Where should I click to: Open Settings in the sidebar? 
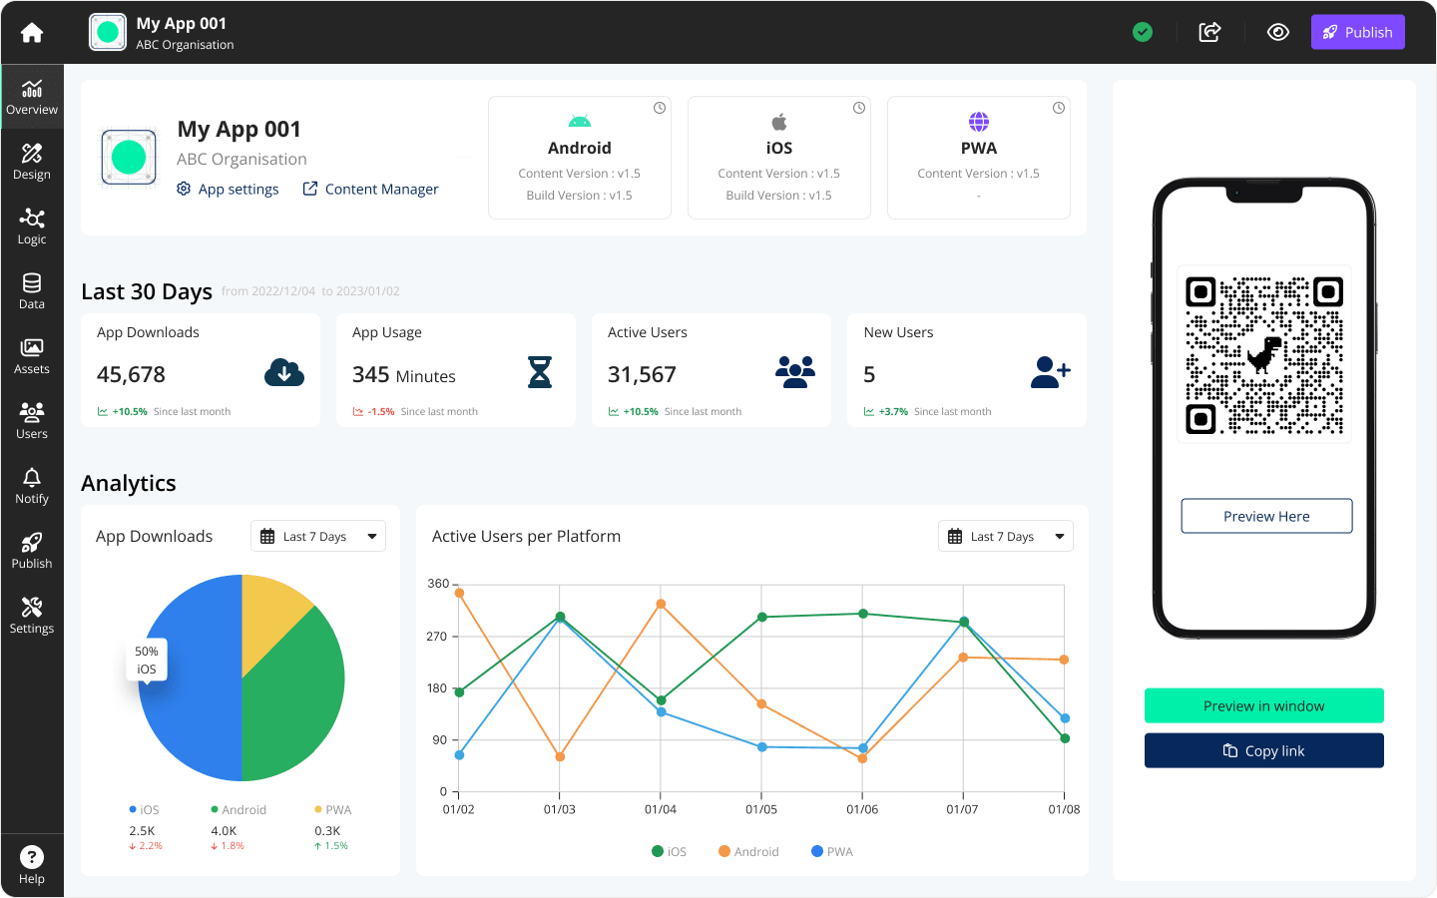pos(32,616)
